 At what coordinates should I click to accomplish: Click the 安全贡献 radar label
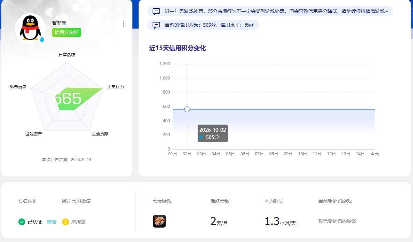point(100,134)
